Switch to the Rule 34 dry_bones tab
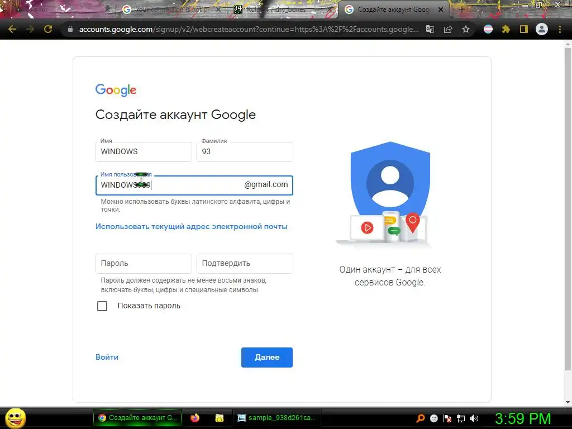 click(x=281, y=9)
